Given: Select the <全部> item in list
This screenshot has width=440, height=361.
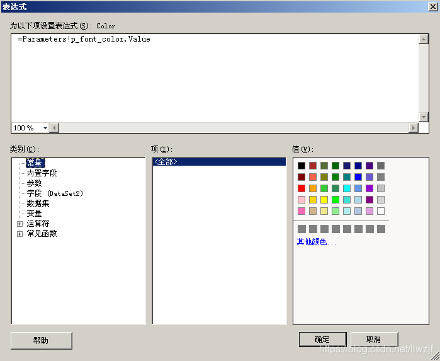Looking at the screenshot, I should (219, 162).
